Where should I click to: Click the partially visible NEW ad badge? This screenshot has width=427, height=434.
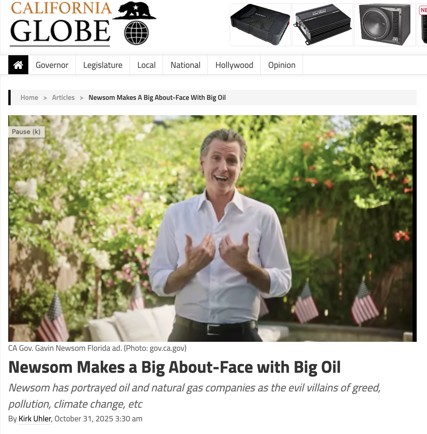(423, 10)
